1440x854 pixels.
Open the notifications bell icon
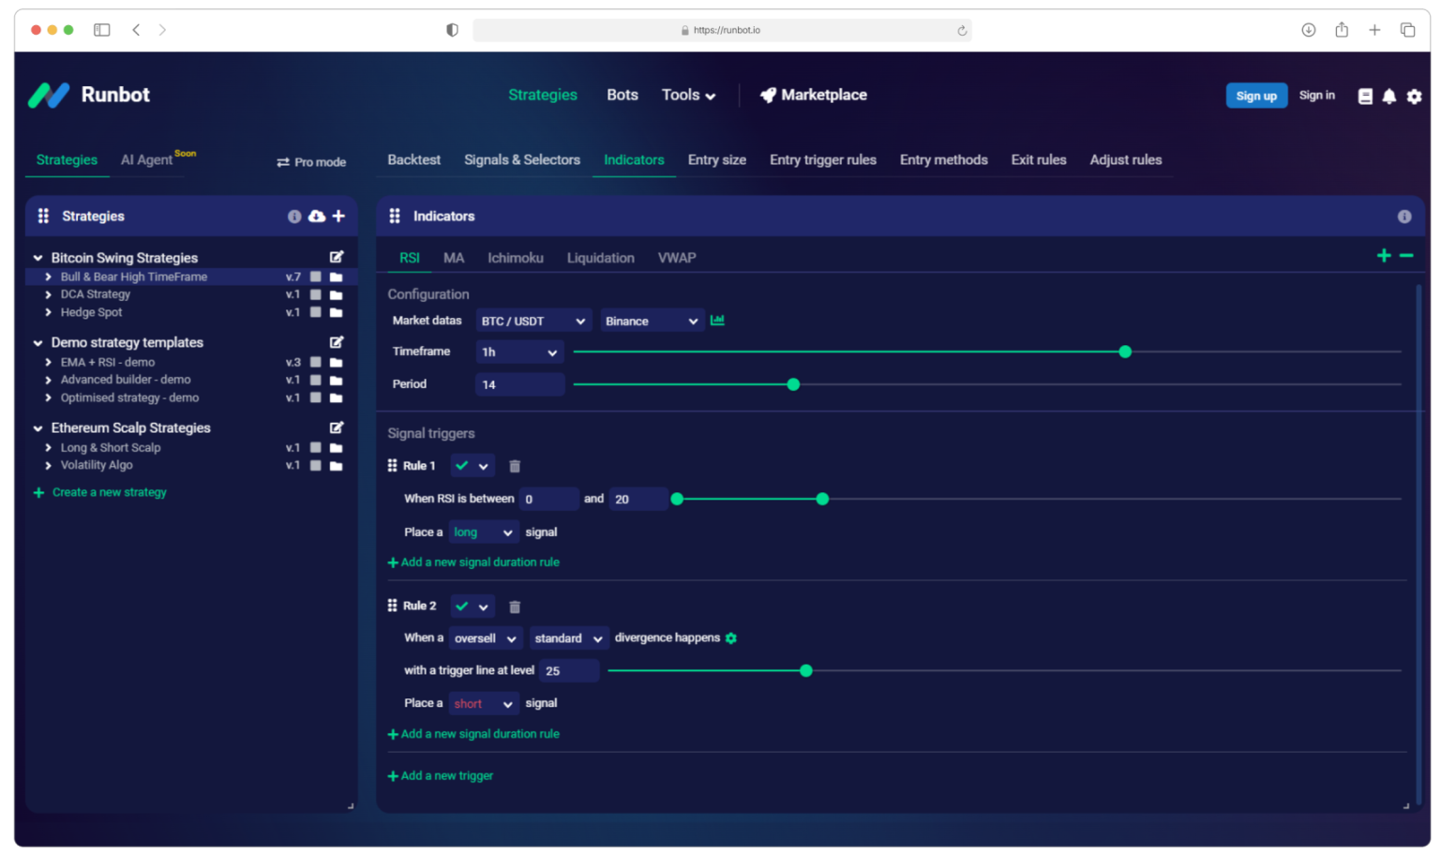point(1389,97)
